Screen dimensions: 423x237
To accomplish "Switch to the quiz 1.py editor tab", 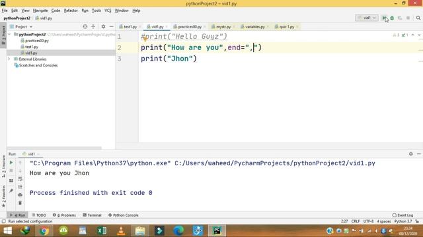I will (286, 26).
